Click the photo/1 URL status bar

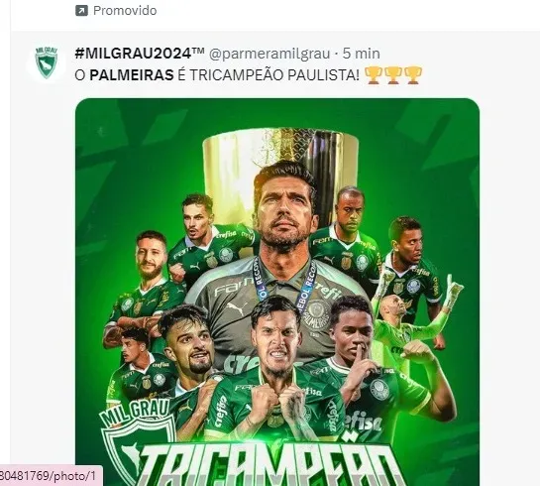click(51, 476)
